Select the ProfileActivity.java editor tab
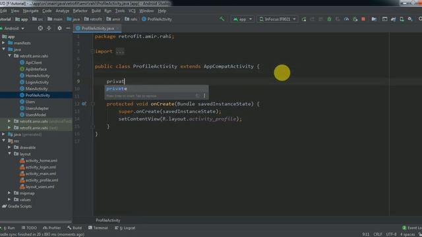The height and width of the screenshot is (237, 422). point(98,28)
